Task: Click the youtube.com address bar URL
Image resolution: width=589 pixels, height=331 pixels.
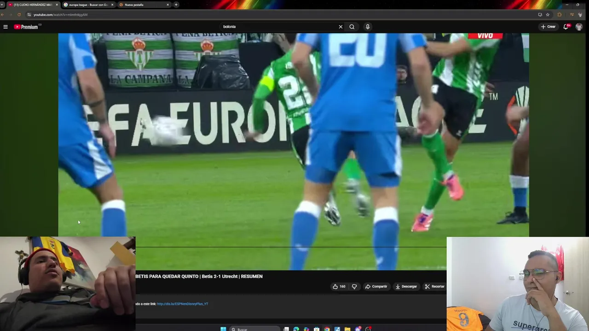Action: tap(60, 15)
